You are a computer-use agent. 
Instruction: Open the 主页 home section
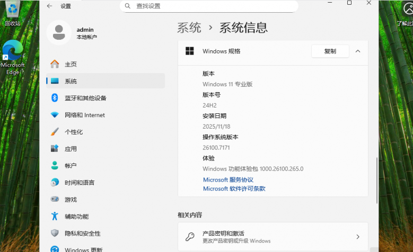[x=71, y=64]
